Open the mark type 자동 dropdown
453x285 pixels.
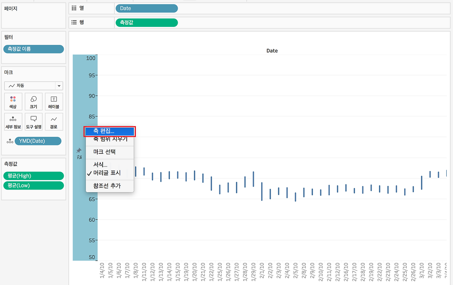coord(34,86)
